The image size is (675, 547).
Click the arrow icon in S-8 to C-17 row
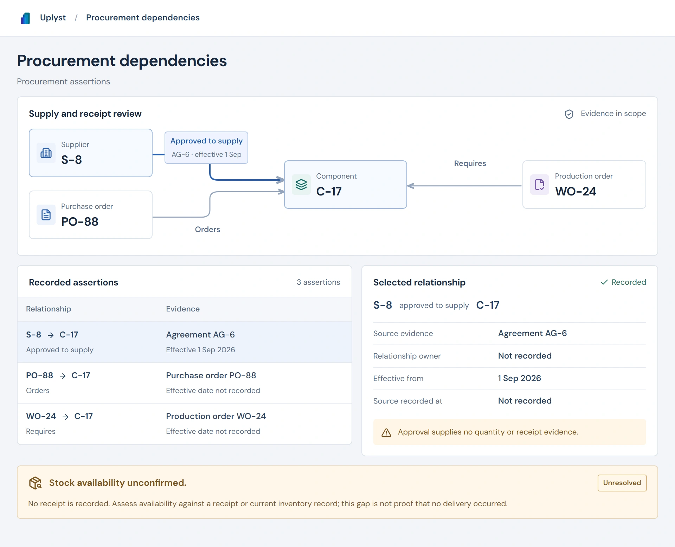coord(51,335)
